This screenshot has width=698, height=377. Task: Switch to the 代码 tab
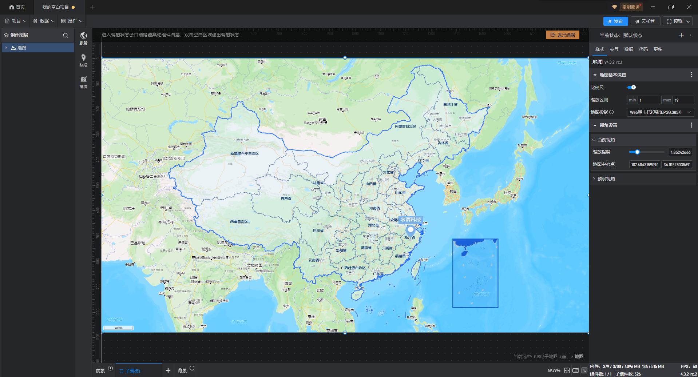[x=643, y=49]
